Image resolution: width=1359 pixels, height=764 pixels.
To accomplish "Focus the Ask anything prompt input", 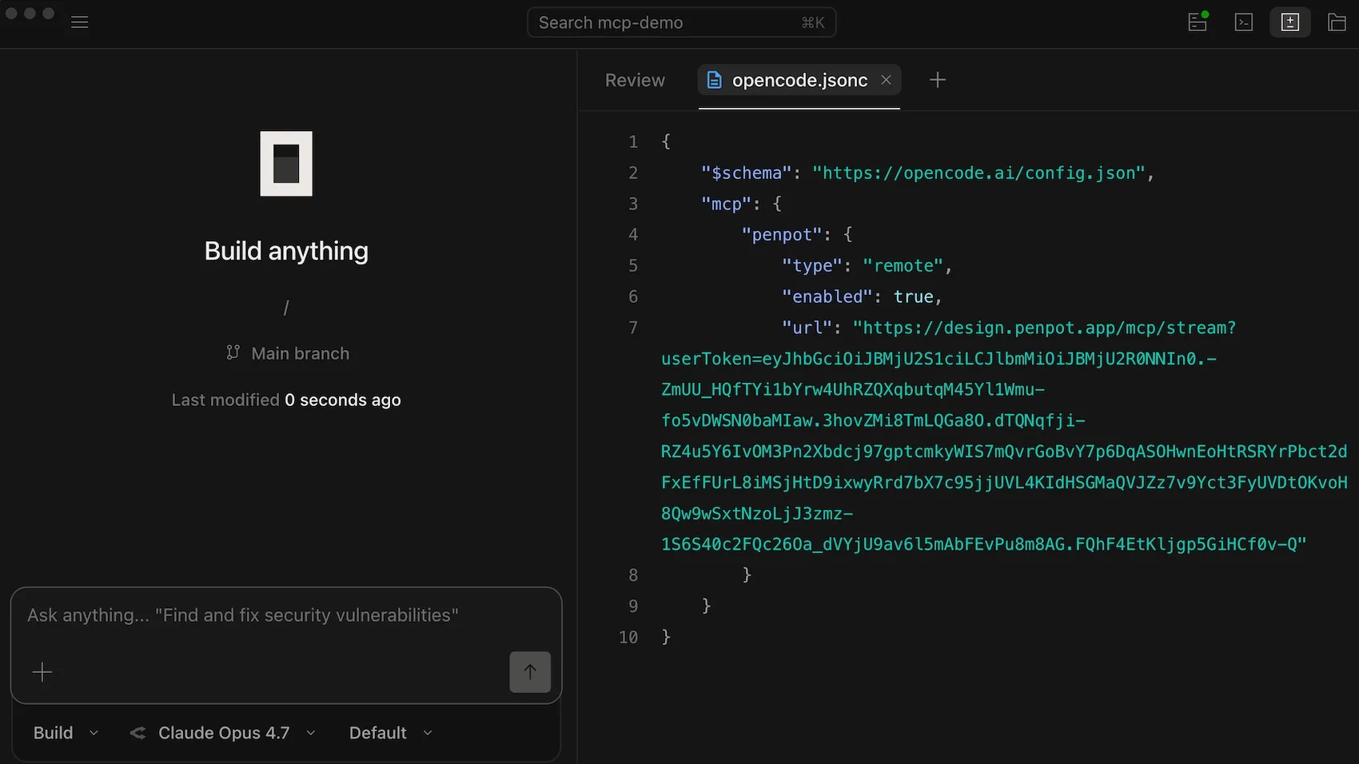I will [x=286, y=615].
